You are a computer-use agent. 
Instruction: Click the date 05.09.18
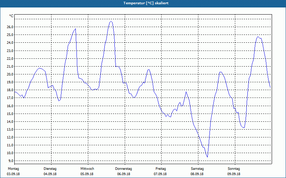tap(87, 174)
